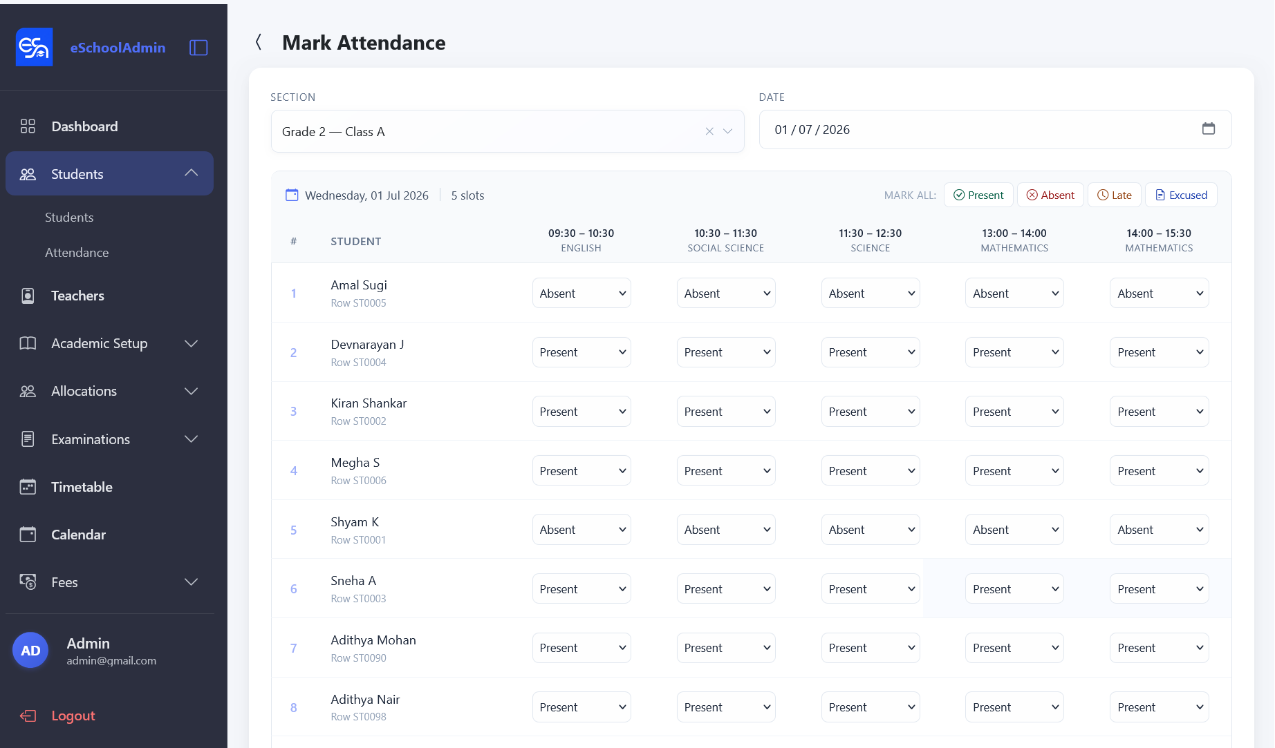Mark all students Late
The height and width of the screenshot is (748, 1275).
[1115, 195]
